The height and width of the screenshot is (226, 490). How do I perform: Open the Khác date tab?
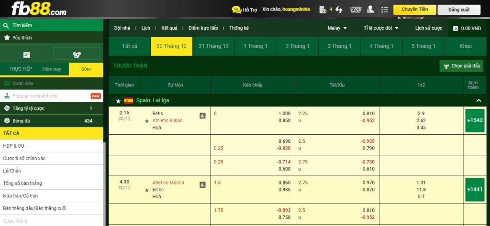(x=466, y=46)
